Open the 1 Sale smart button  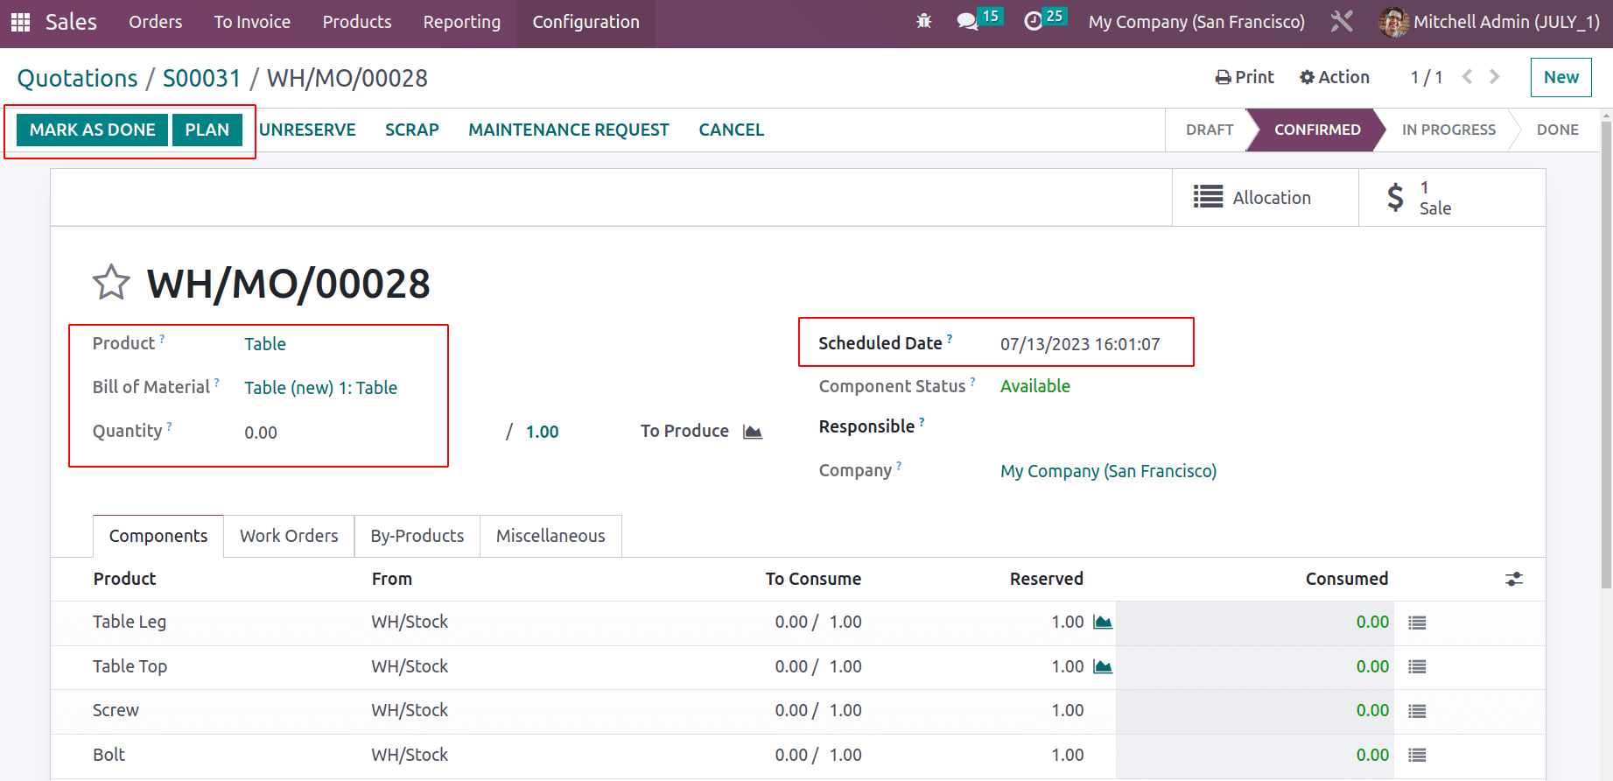(1452, 198)
